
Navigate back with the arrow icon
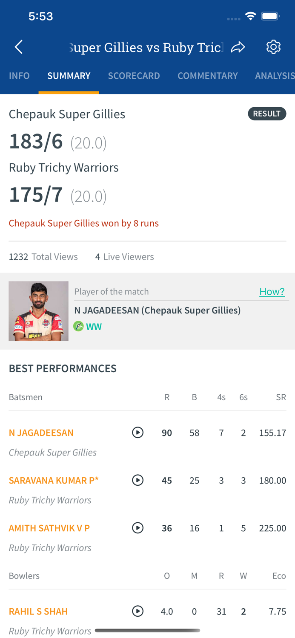18,47
